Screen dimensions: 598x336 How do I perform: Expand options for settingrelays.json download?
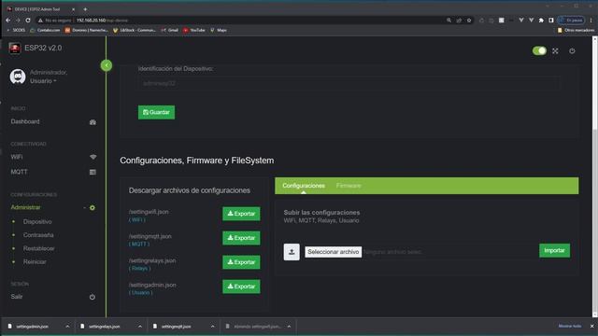point(140,327)
